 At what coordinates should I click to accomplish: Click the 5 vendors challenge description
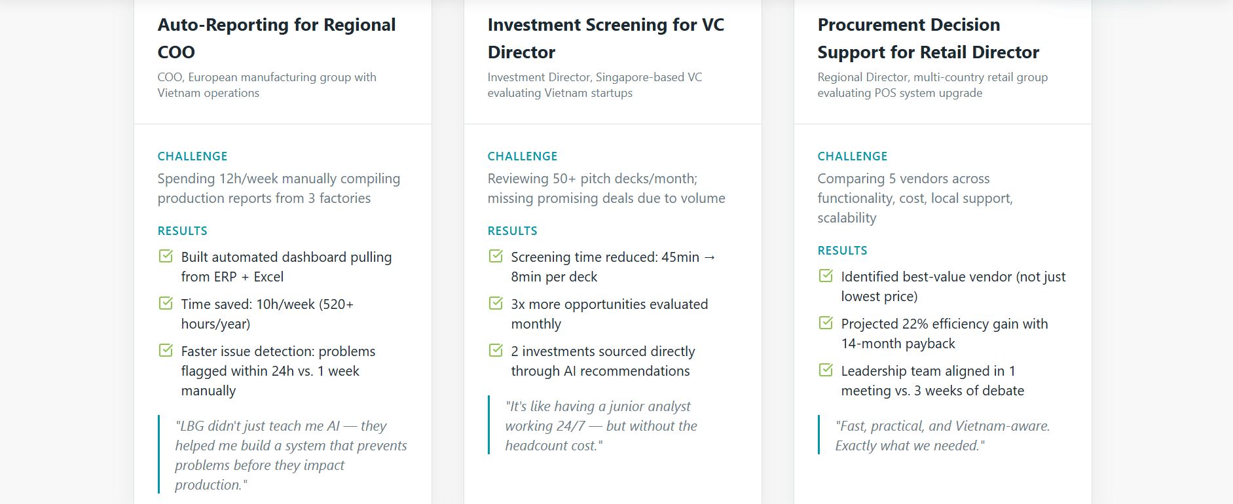coord(914,198)
